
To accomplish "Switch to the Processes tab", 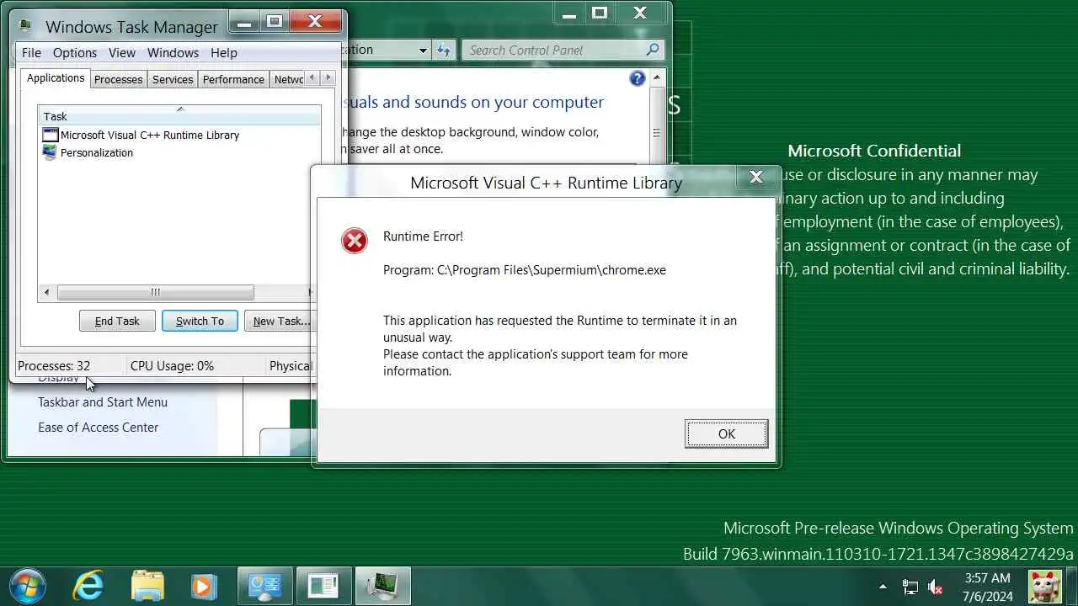I will [x=118, y=79].
